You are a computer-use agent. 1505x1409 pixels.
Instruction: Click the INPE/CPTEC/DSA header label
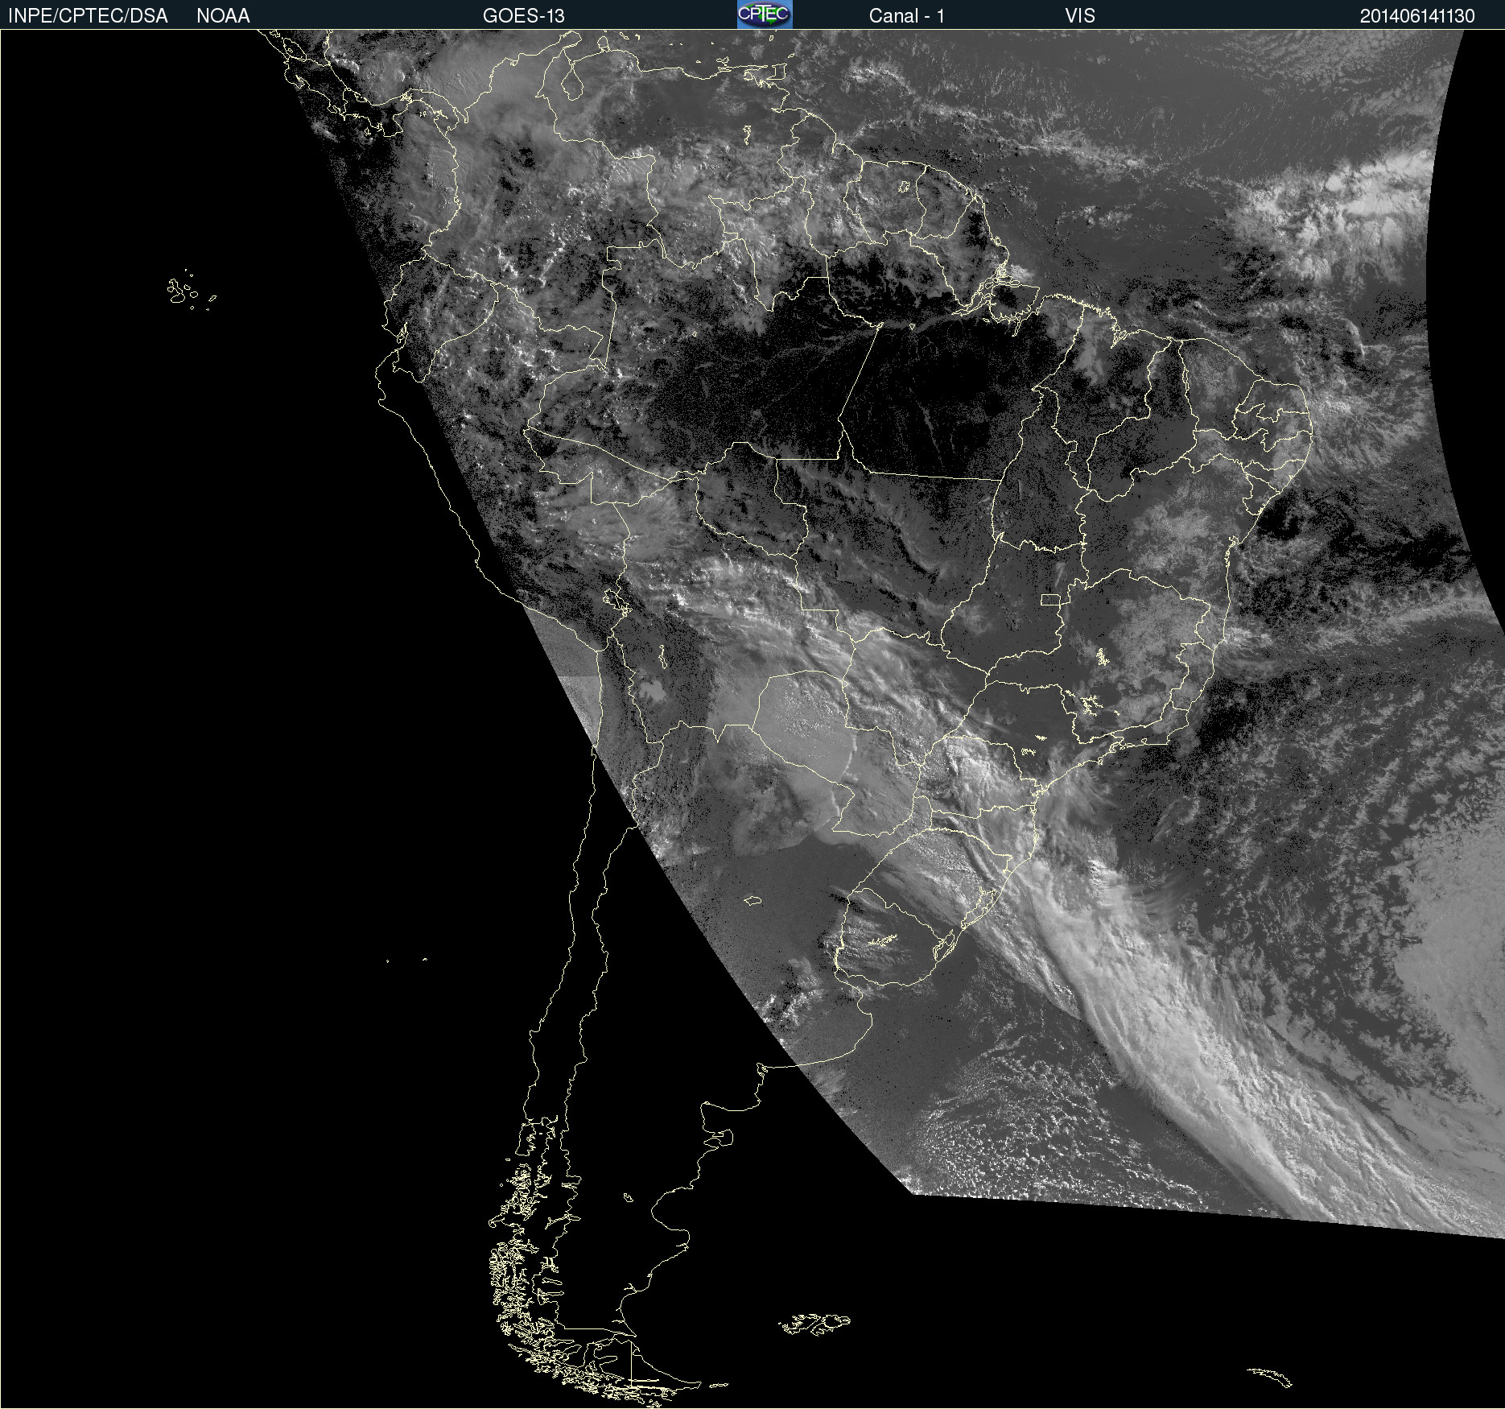88,16
